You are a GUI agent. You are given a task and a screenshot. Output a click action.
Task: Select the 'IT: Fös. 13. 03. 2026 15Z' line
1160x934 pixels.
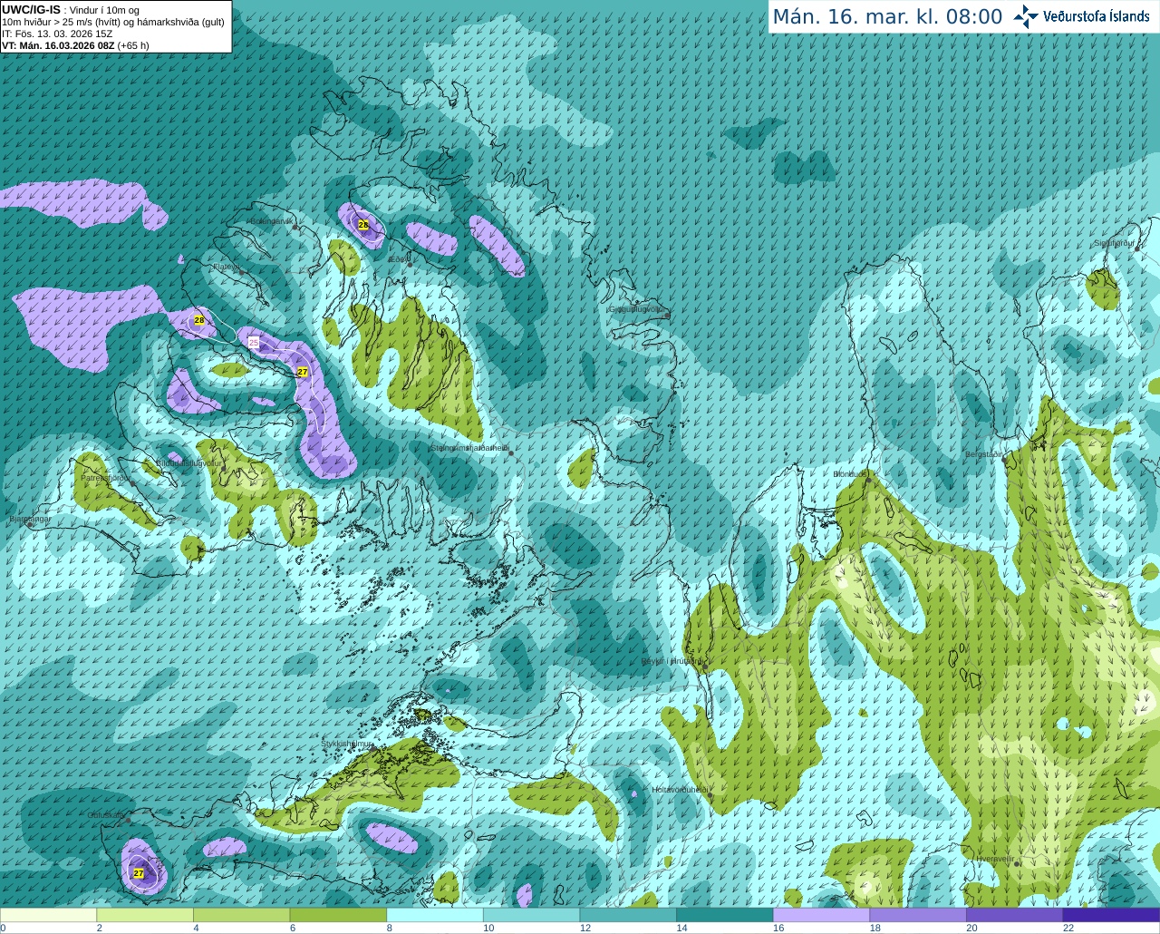click(57, 34)
